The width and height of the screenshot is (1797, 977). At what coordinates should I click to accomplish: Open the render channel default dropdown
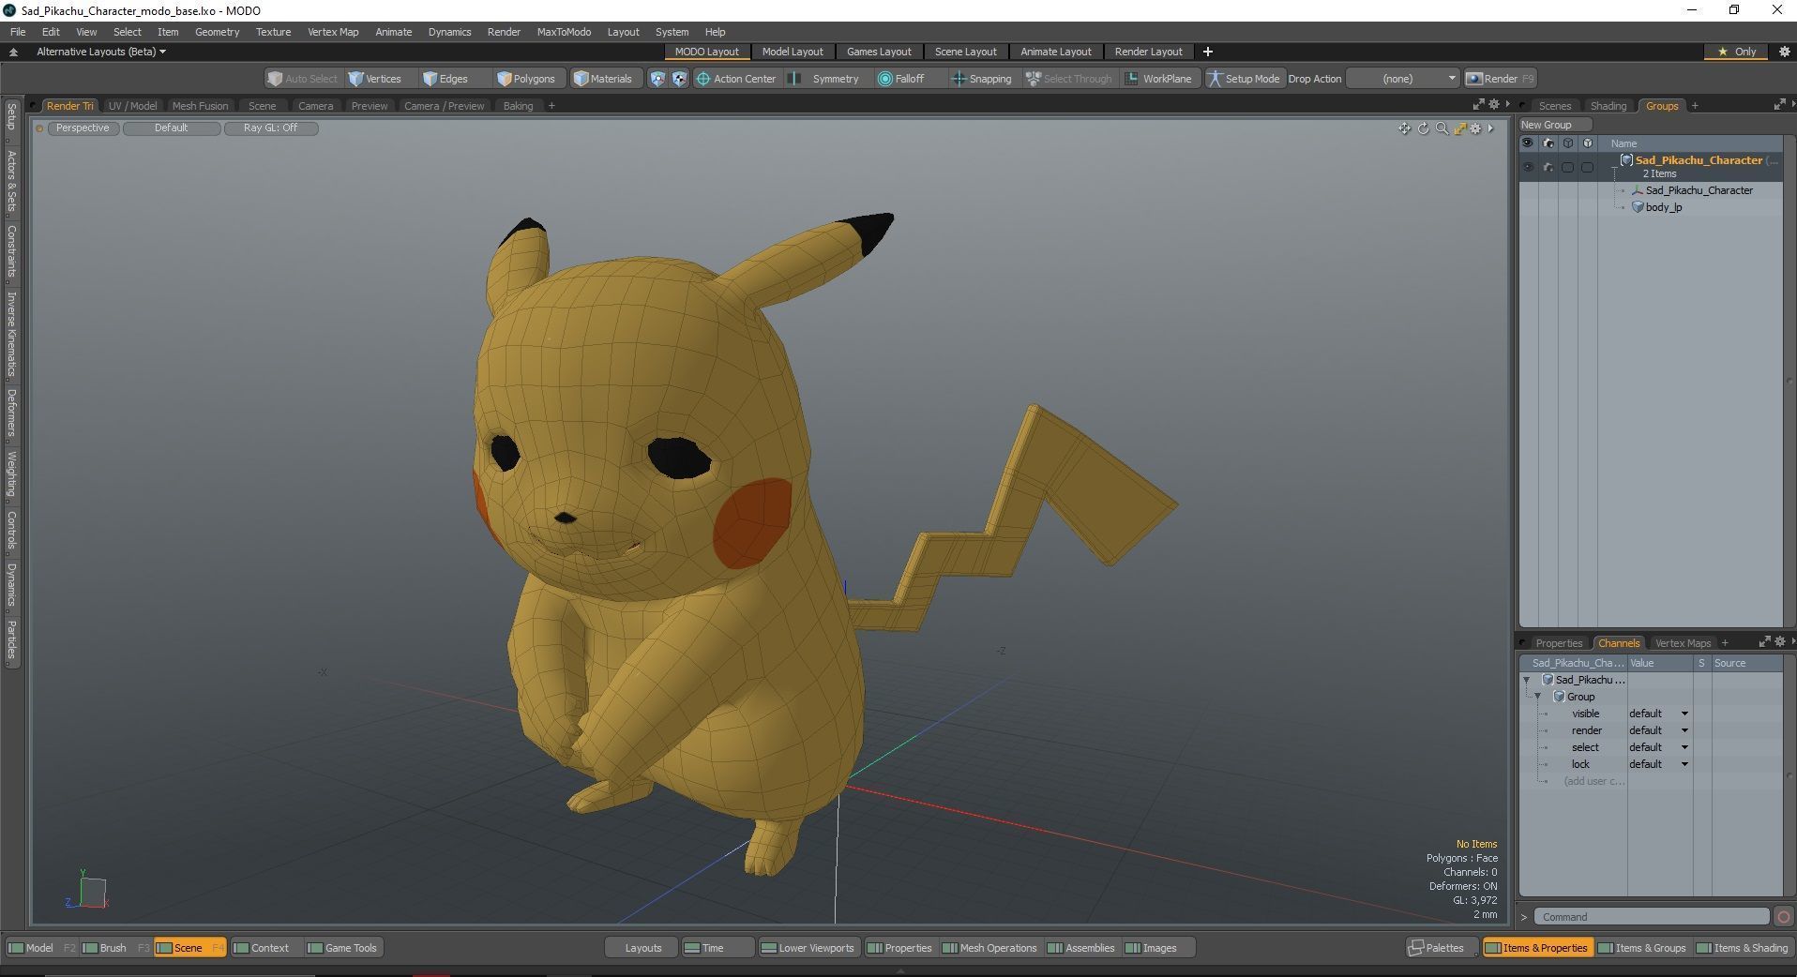click(x=1658, y=730)
